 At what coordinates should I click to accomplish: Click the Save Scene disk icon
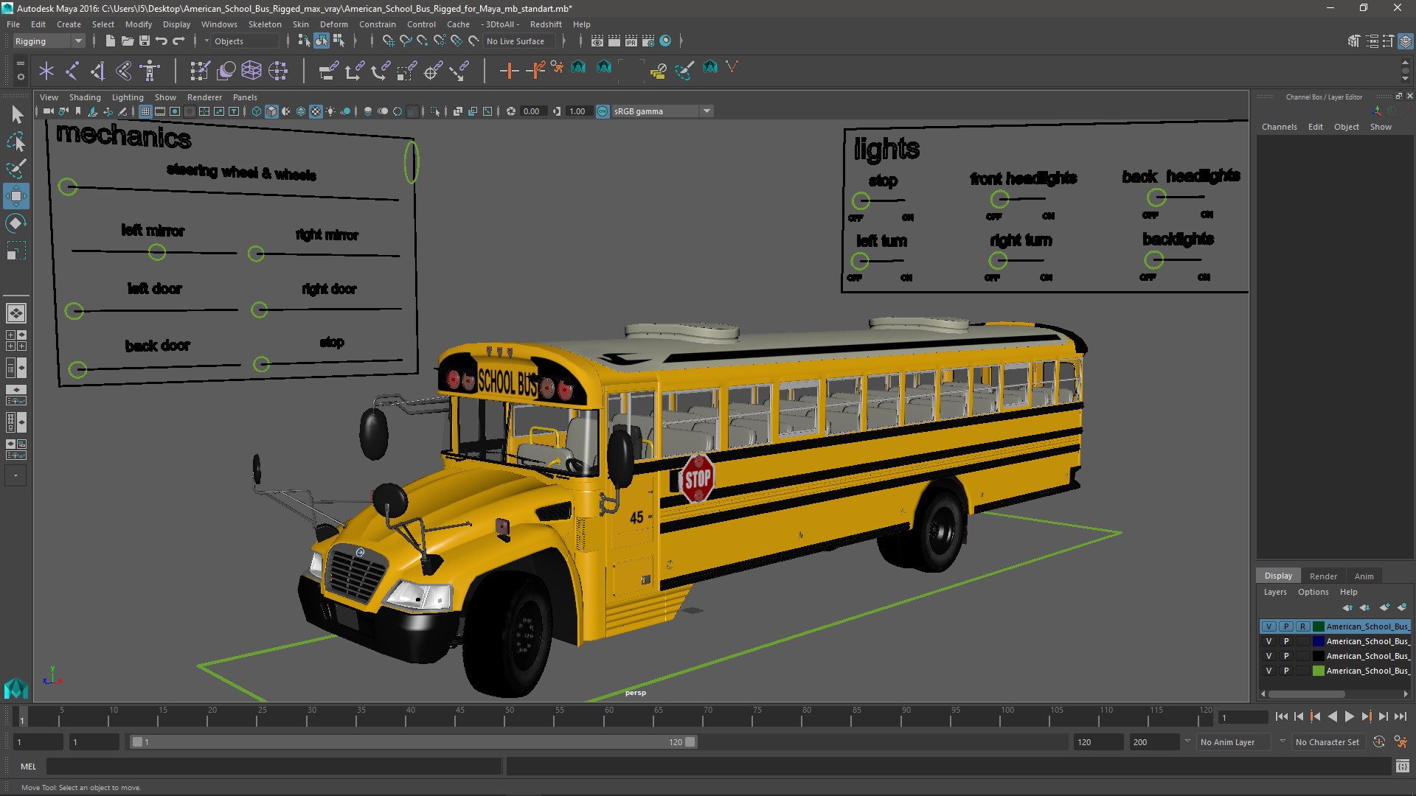click(x=145, y=41)
